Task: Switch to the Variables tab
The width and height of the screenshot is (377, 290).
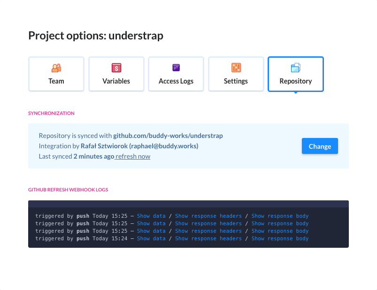Action: [x=116, y=74]
